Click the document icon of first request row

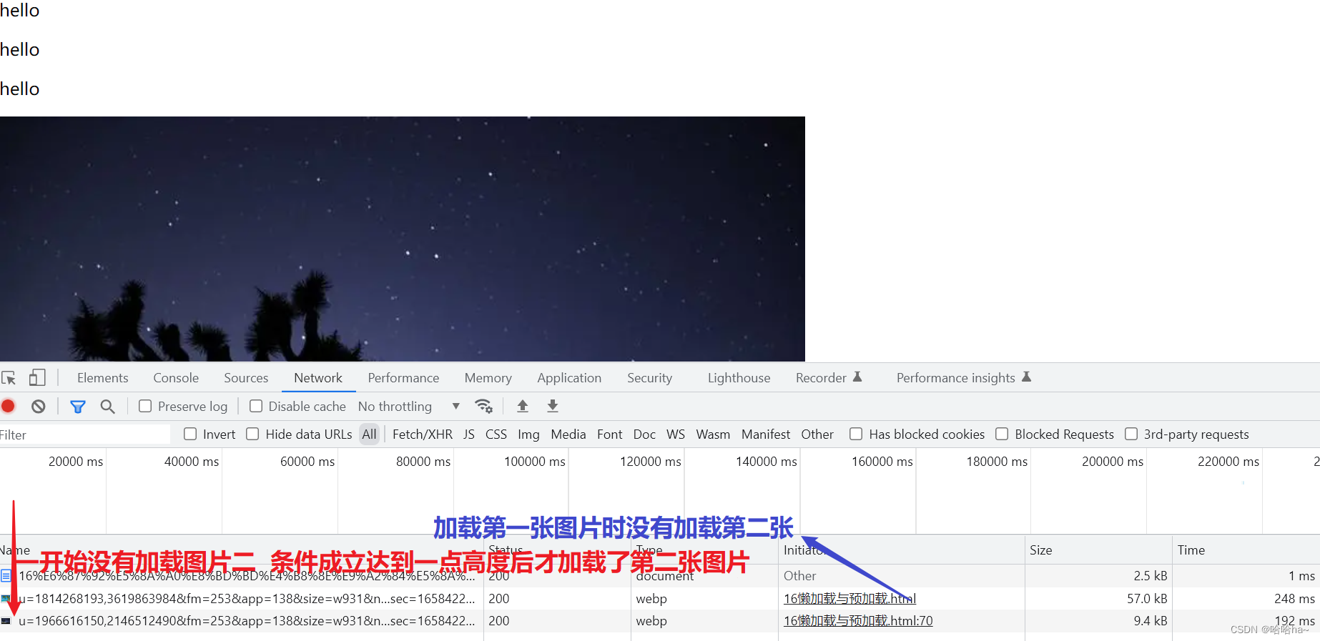click(6, 575)
